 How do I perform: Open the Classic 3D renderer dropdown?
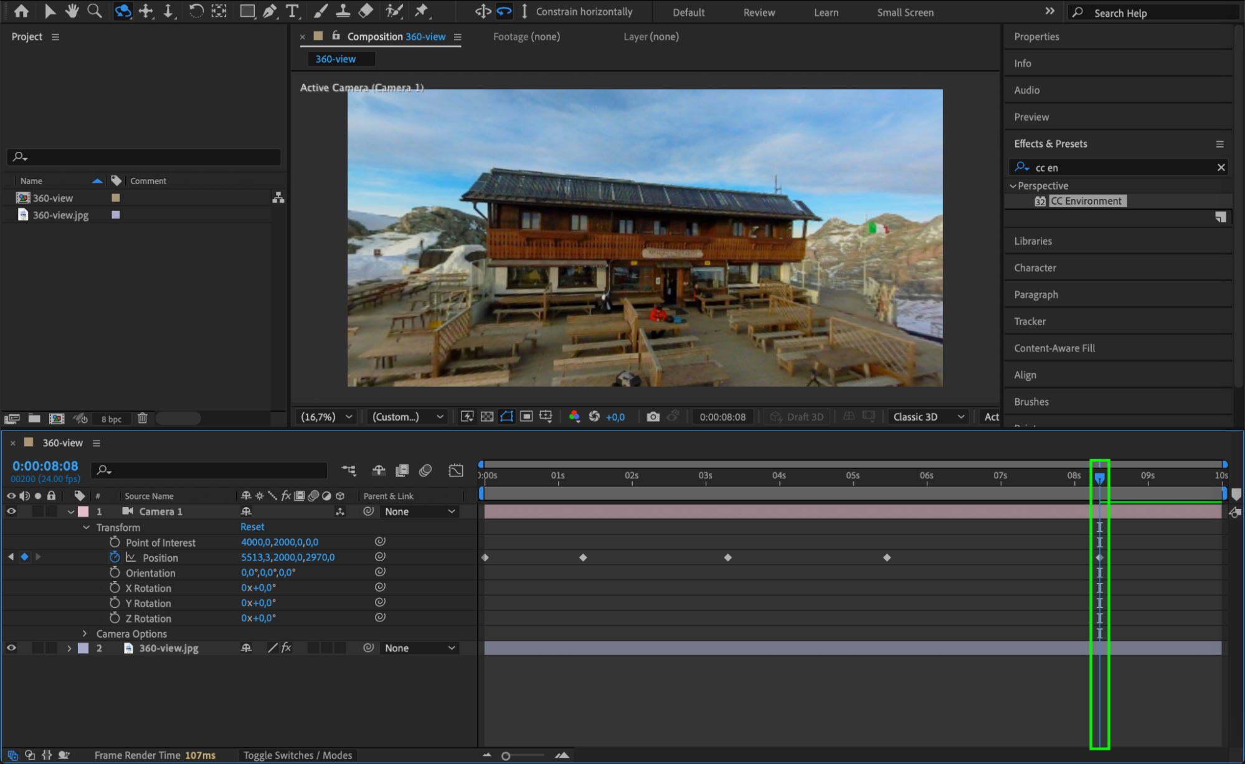click(x=928, y=417)
